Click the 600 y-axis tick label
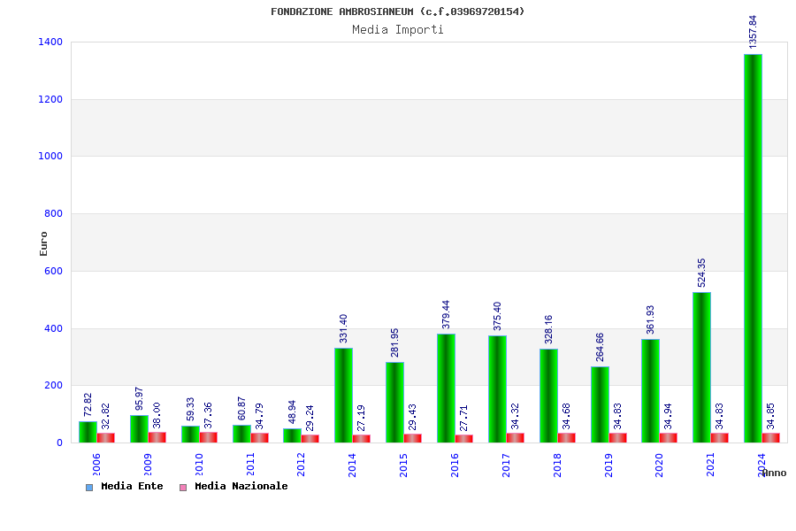The height and width of the screenshot is (531, 796). [x=54, y=272]
